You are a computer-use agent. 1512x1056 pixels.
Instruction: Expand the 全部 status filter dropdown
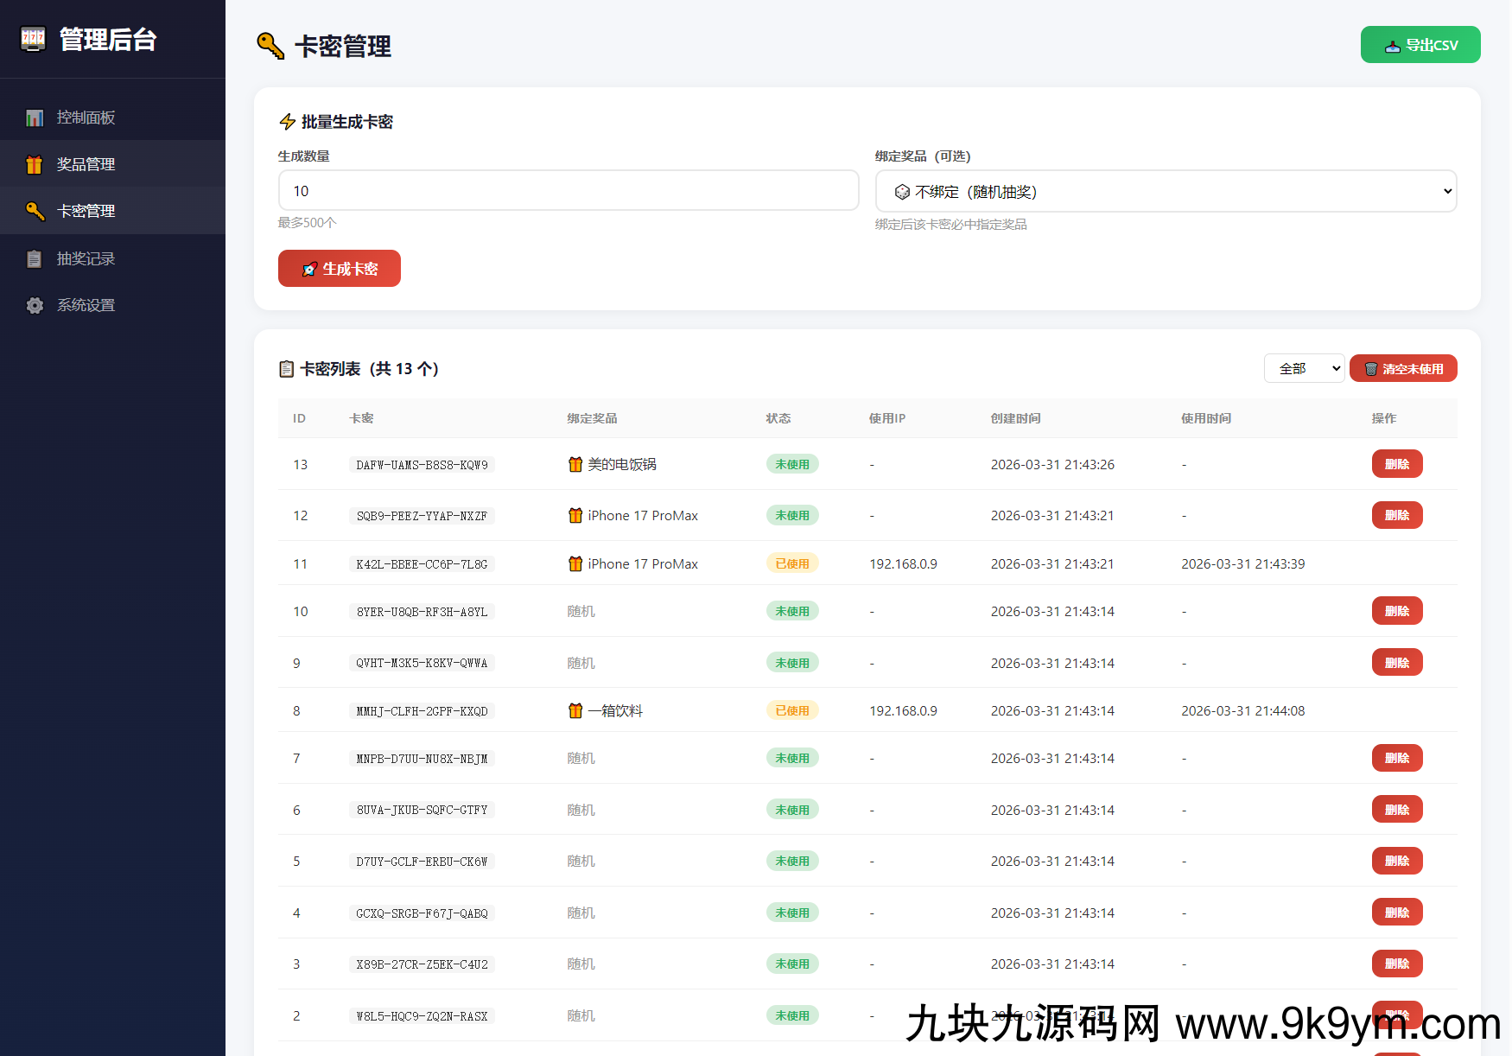(1304, 368)
